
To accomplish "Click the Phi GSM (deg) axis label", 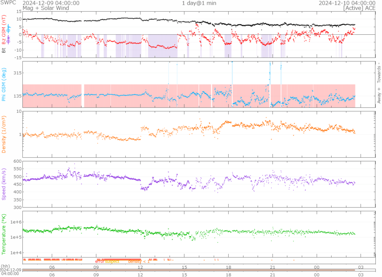I will coord(4,84).
